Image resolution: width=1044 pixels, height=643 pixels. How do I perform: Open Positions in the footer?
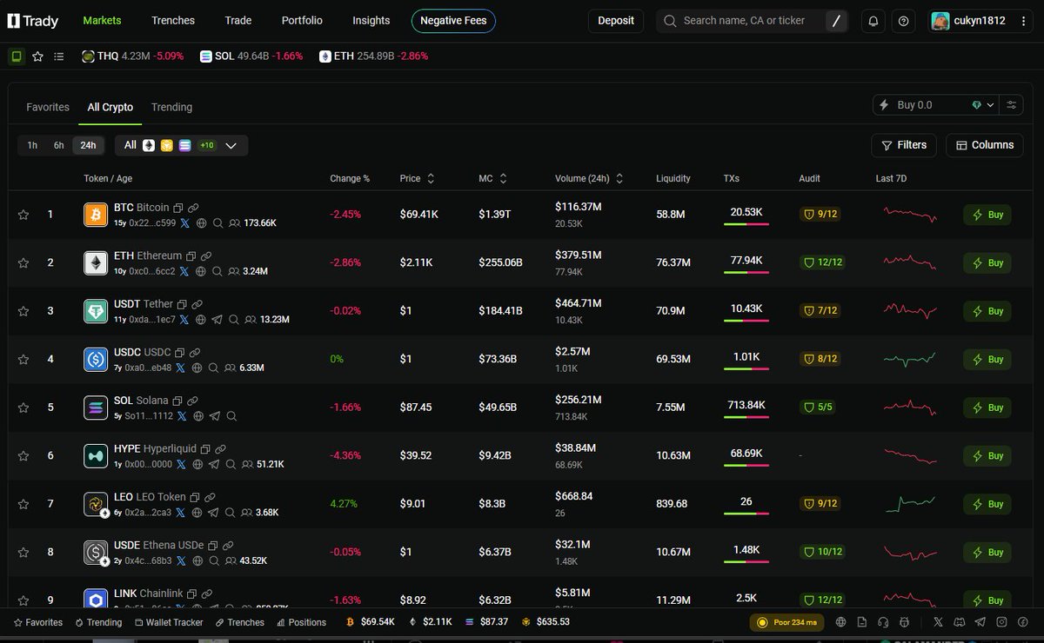(301, 622)
